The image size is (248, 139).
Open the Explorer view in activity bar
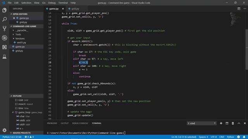4,10
